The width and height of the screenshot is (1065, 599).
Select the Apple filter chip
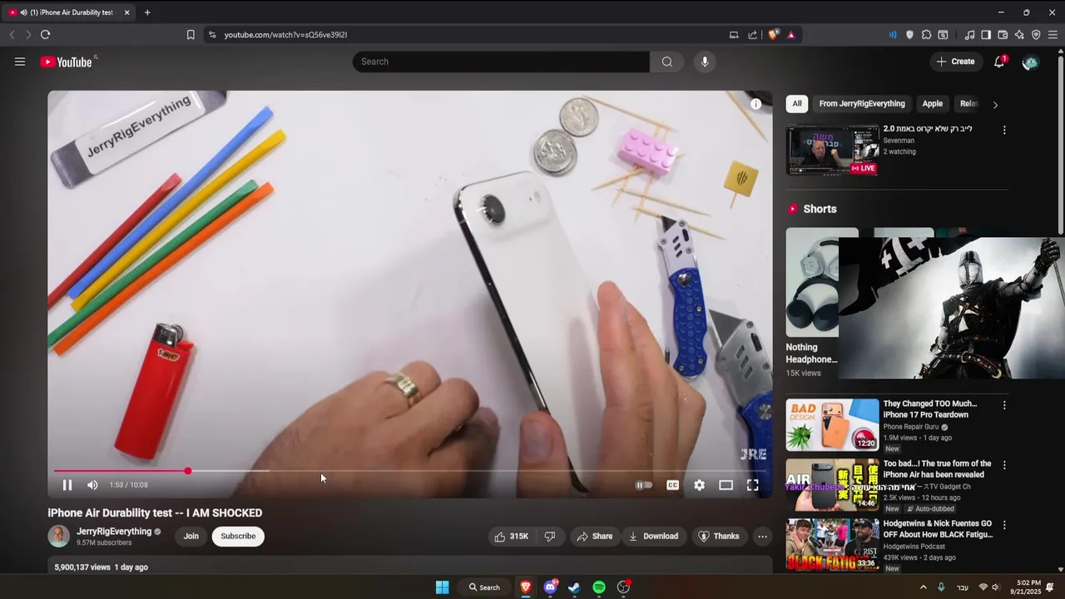pos(933,104)
